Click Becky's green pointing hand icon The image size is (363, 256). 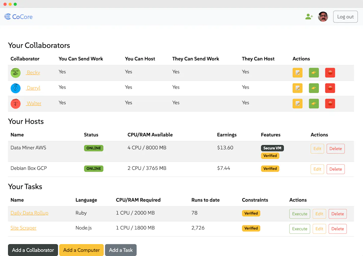[314, 73]
